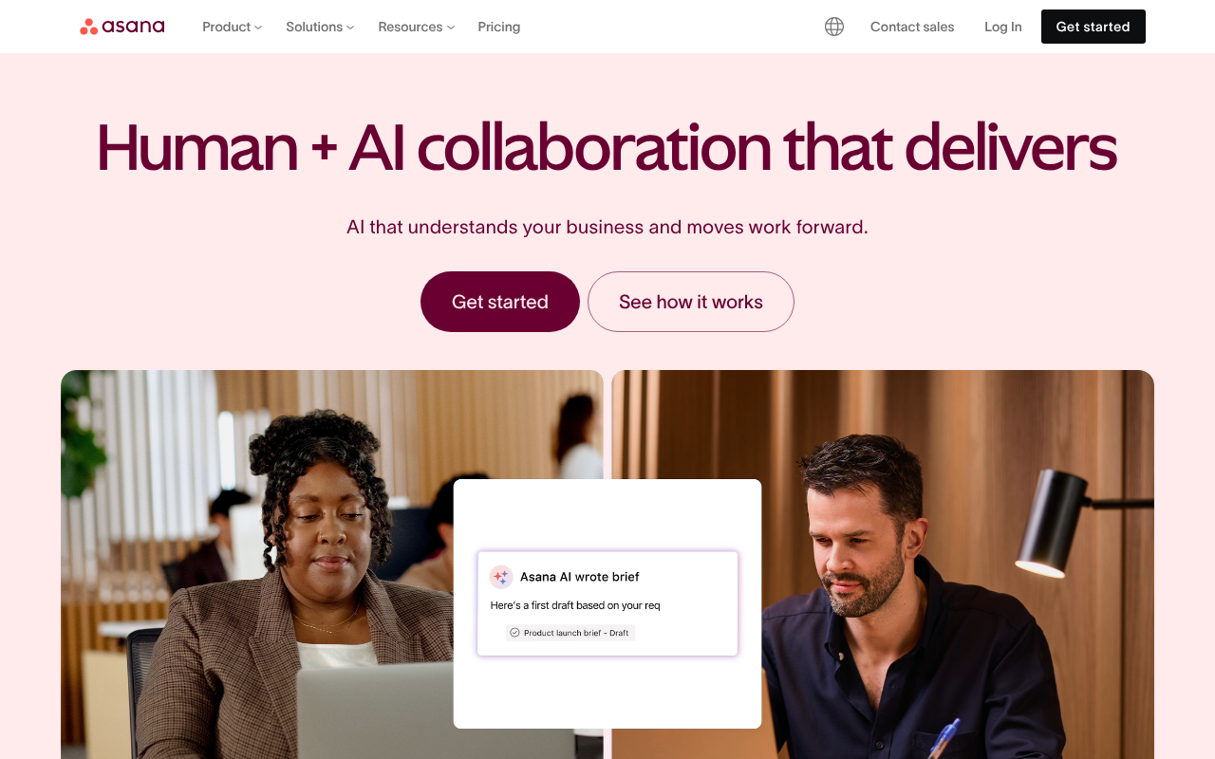1215x759 pixels.
Task: Expand the Product dropdown menu
Action: click(232, 27)
